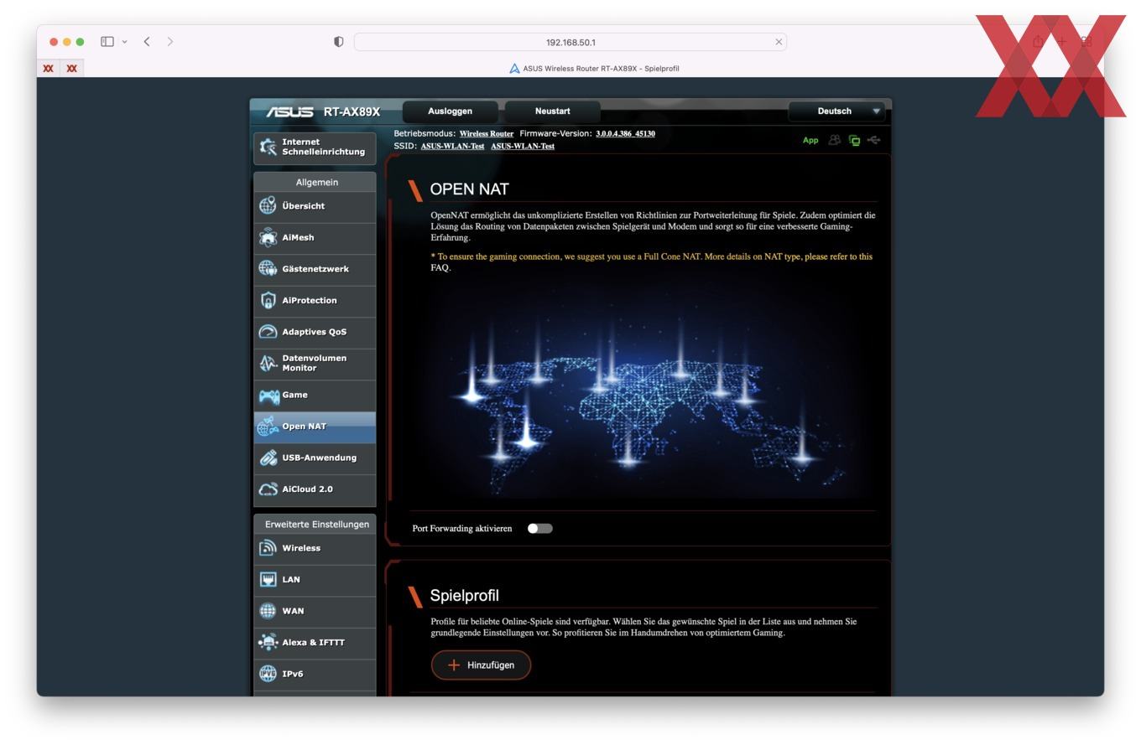Click the world map network image
Screen dimensions: 1141x745
pos(644,390)
